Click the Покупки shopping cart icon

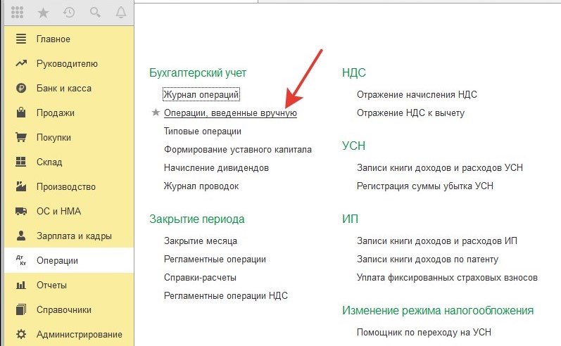pos(21,138)
